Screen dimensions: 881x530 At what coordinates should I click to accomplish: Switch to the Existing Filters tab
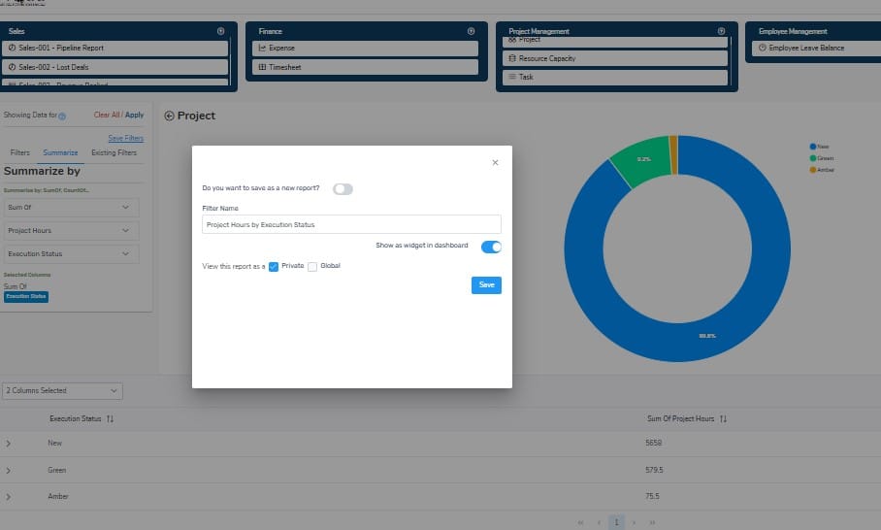click(x=114, y=152)
